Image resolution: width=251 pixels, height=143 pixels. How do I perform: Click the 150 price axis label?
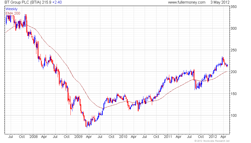click(233, 94)
